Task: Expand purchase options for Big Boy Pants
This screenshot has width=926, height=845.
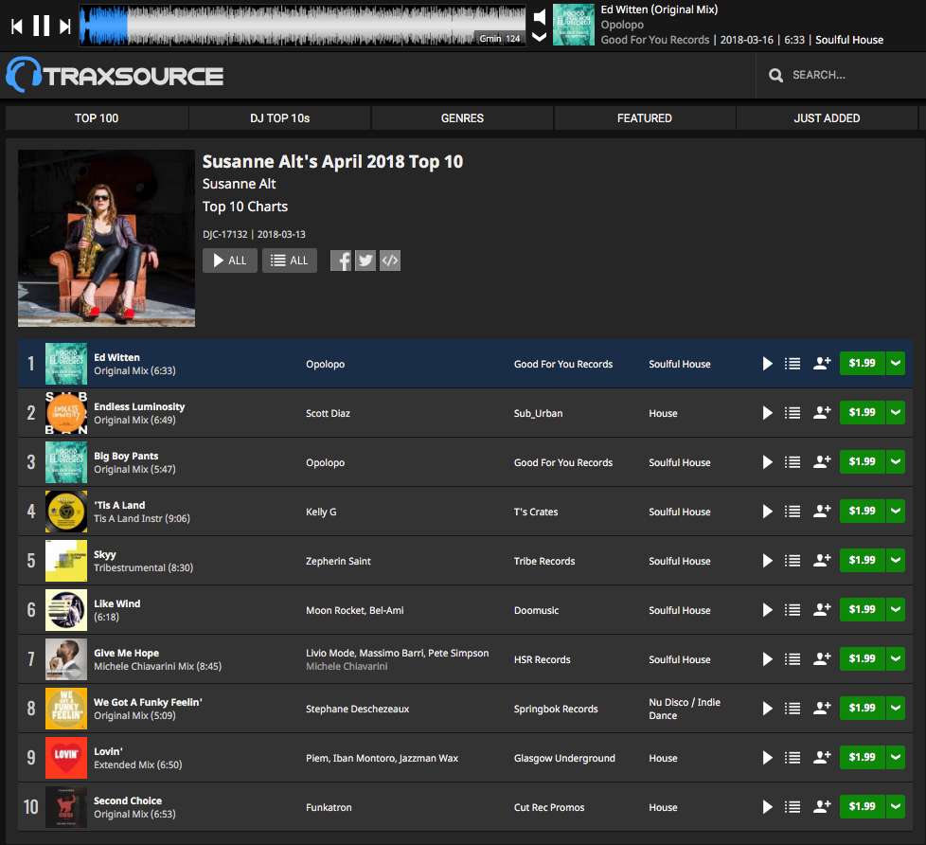Action: [896, 461]
